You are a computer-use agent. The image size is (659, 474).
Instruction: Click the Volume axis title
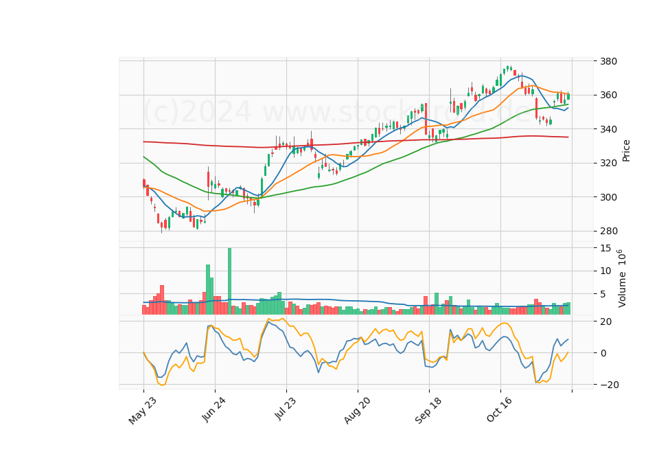coord(622,278)
